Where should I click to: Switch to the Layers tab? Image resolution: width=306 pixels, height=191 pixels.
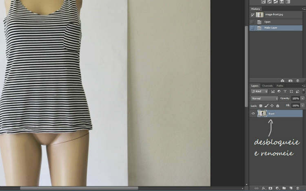tap(255, 86)
